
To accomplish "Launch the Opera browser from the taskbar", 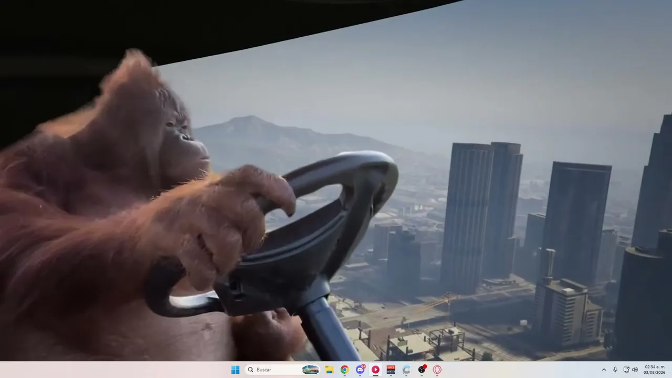I will tap(437, 370).
